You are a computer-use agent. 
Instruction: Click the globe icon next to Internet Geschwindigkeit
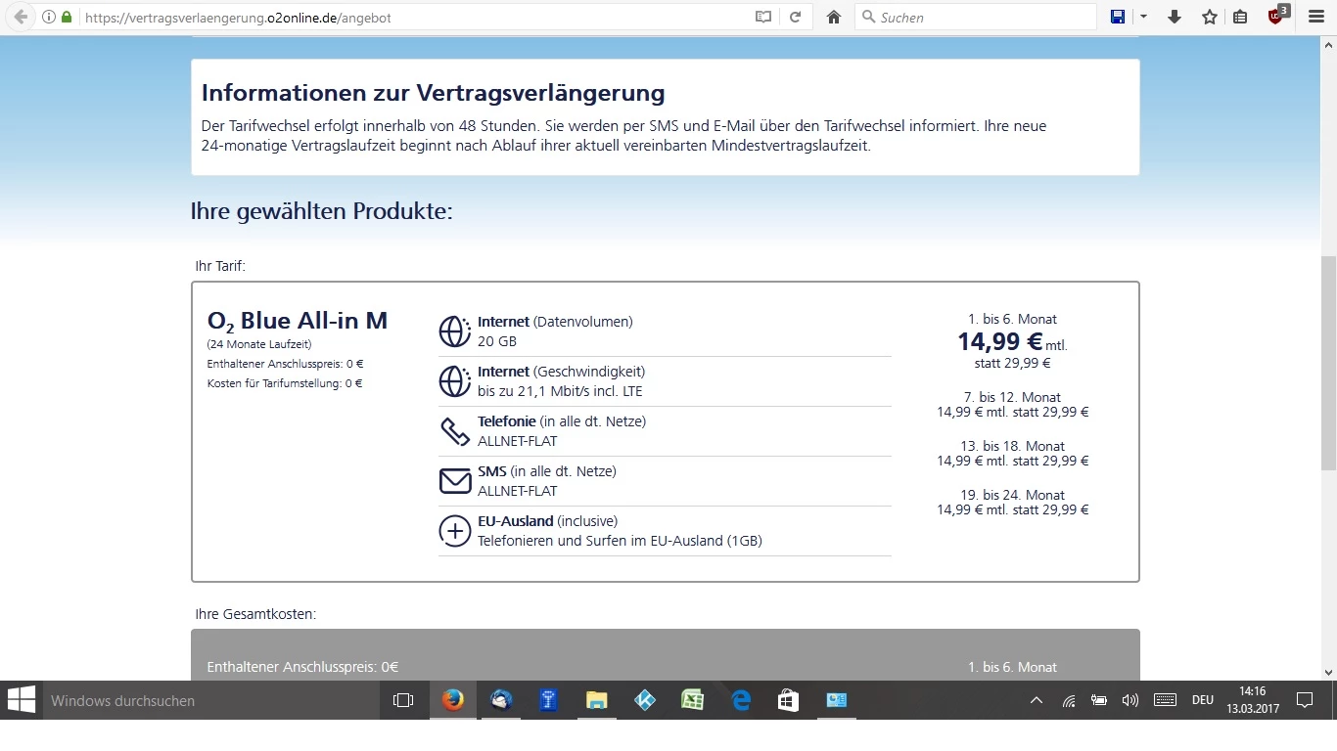pos(455,381)
